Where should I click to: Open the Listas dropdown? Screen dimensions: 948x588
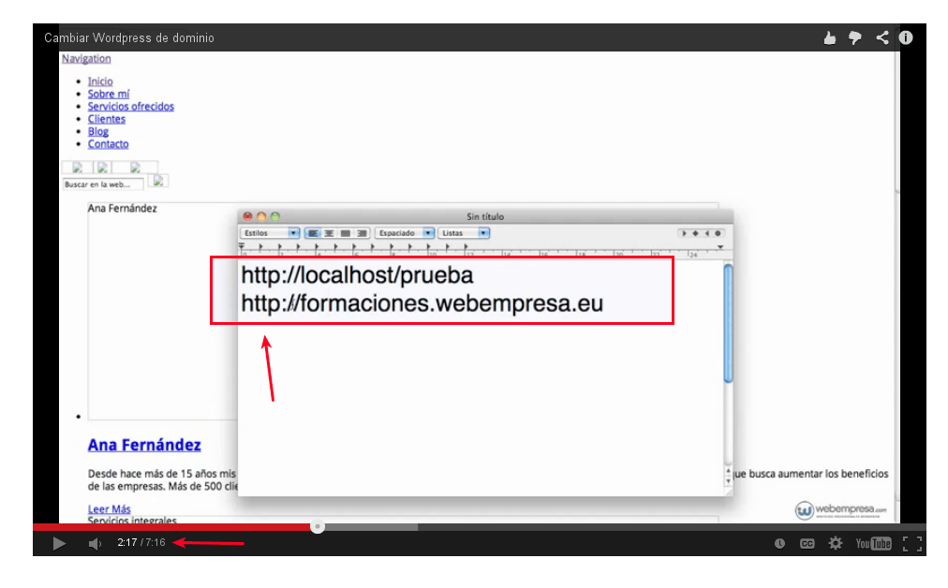(464, 232)
